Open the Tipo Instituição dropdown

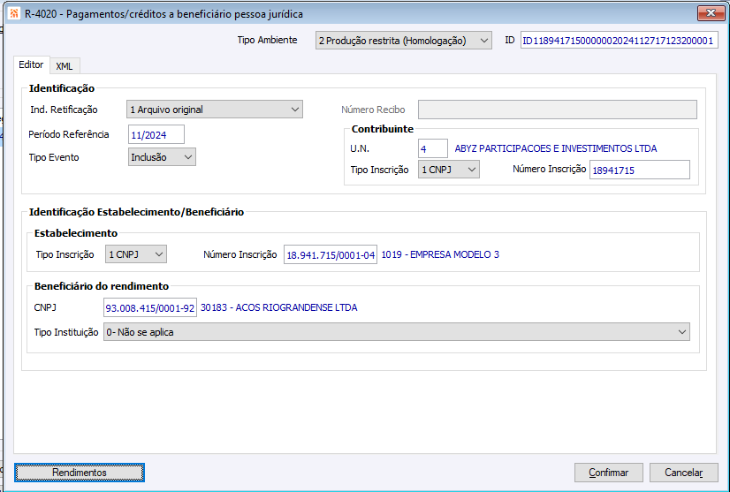click(397, 332)
